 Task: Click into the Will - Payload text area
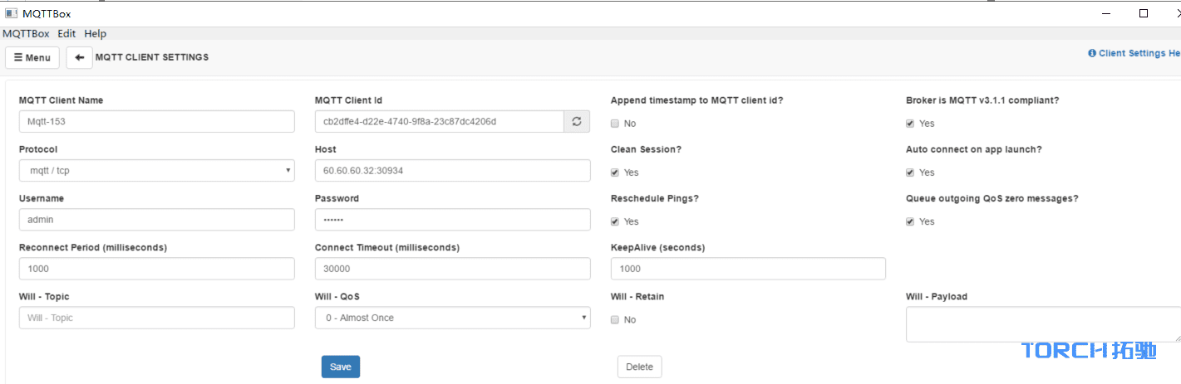(1043, 324)
